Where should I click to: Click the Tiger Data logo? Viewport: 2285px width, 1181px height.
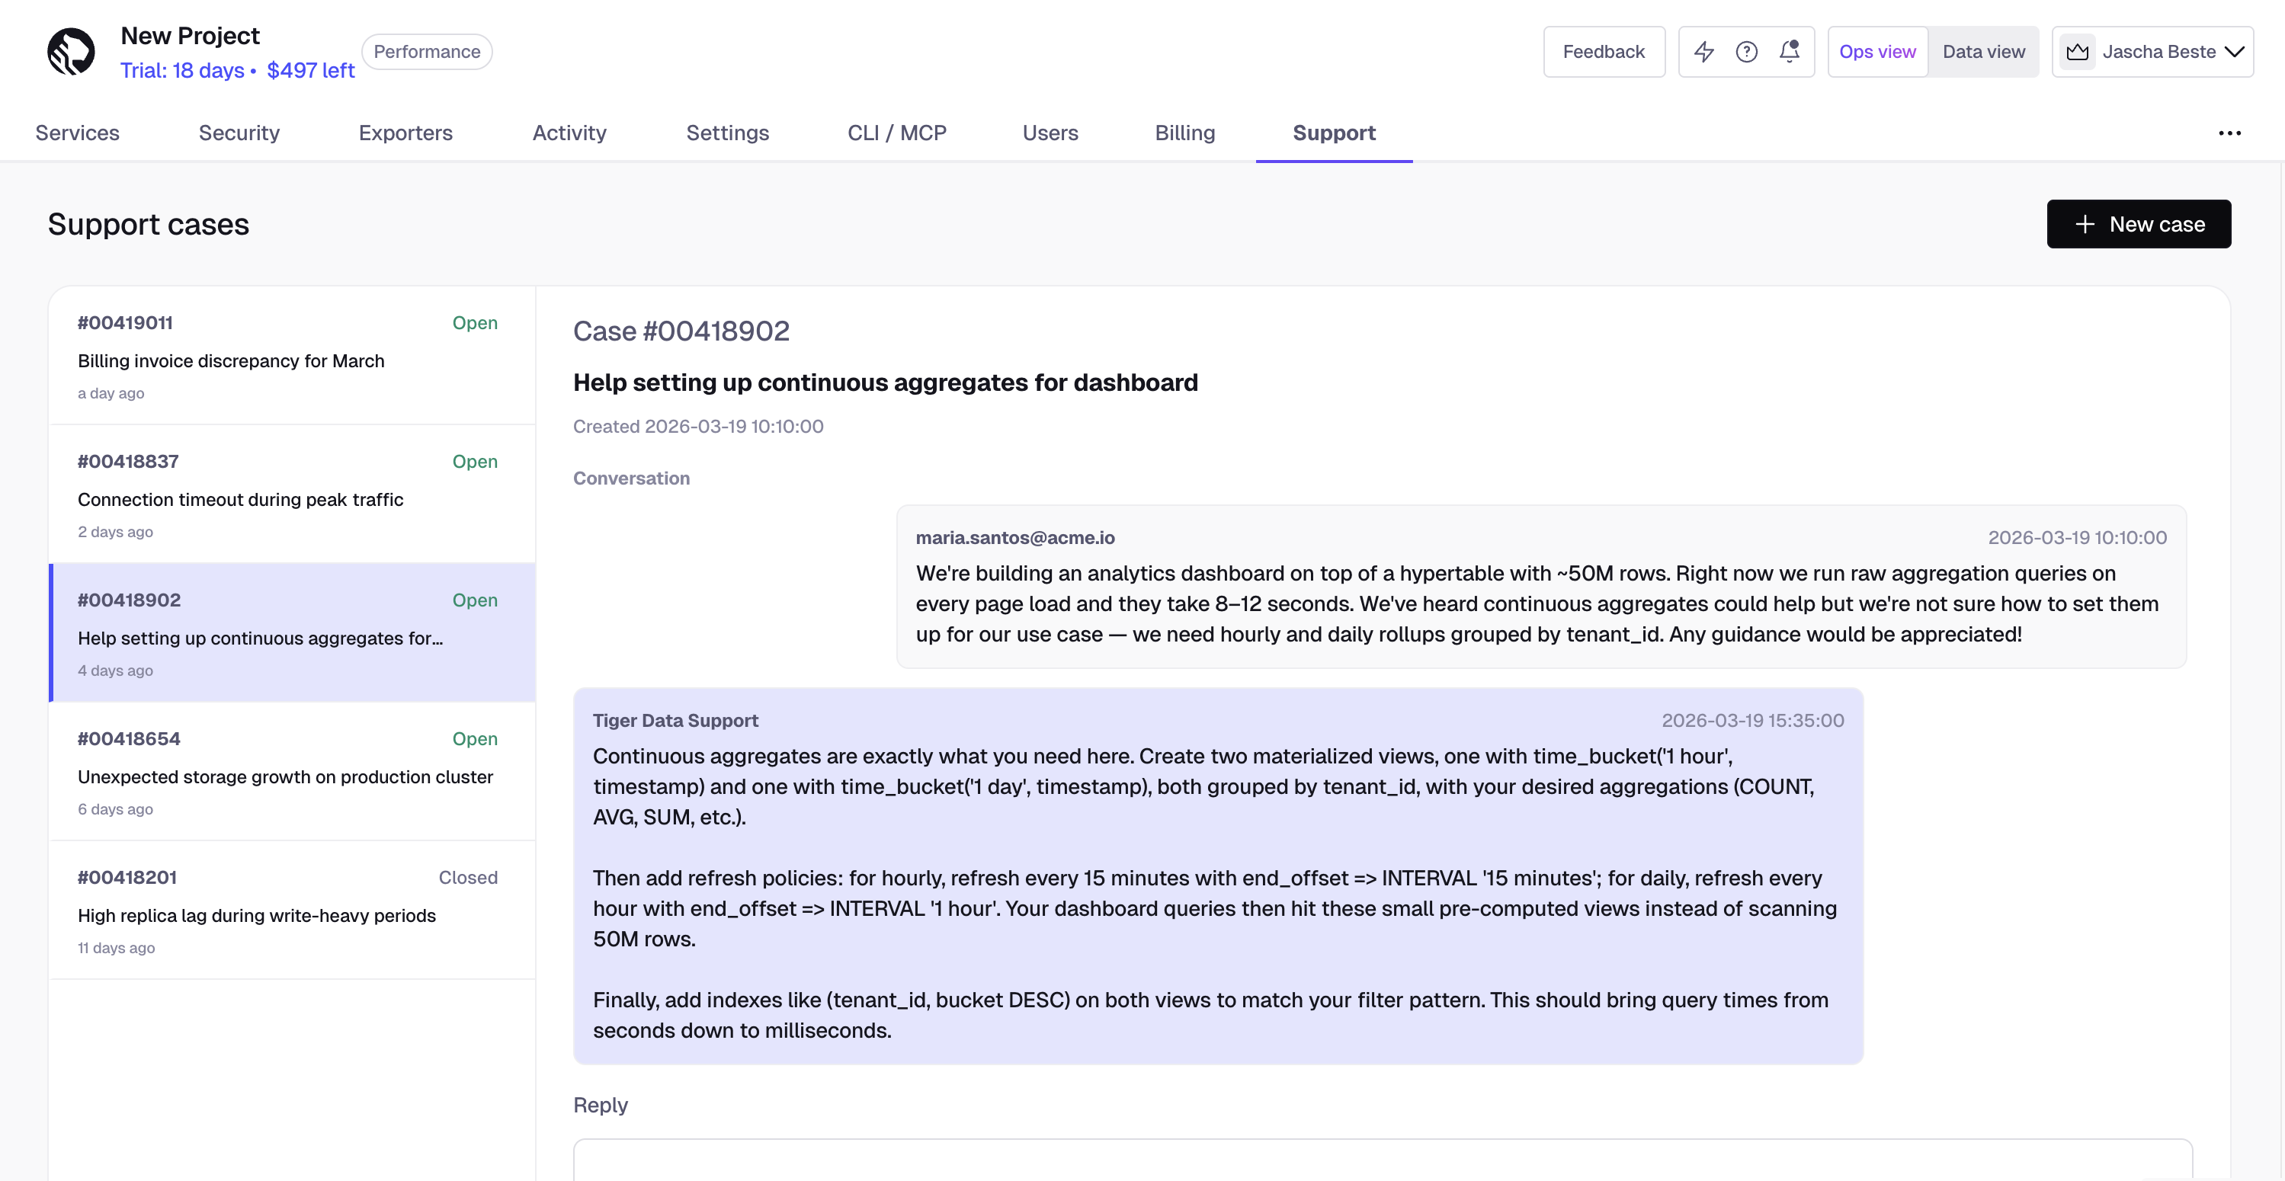point(71,51)
